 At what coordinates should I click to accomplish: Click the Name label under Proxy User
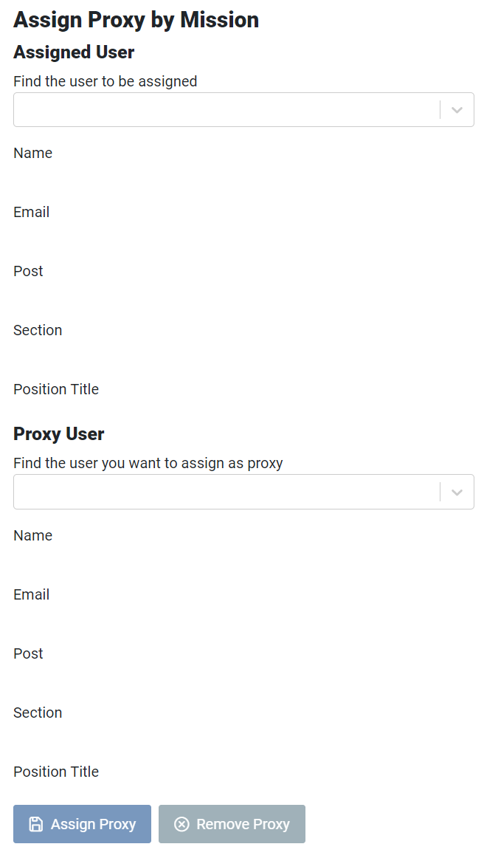(32, 536)
